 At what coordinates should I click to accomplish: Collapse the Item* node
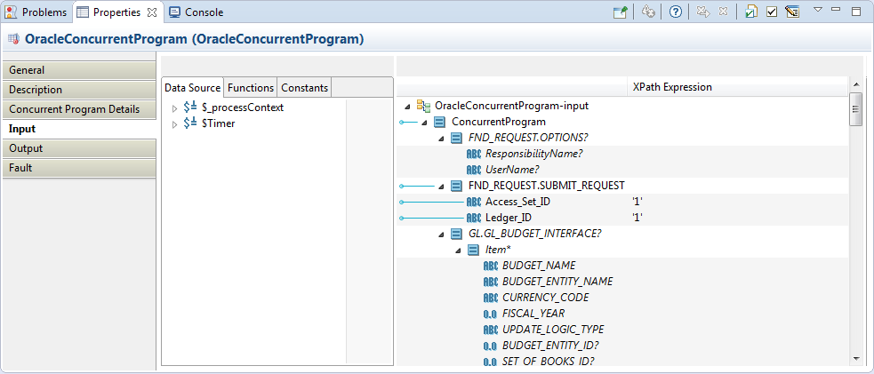pyautogui.click(x=458, y=251)
